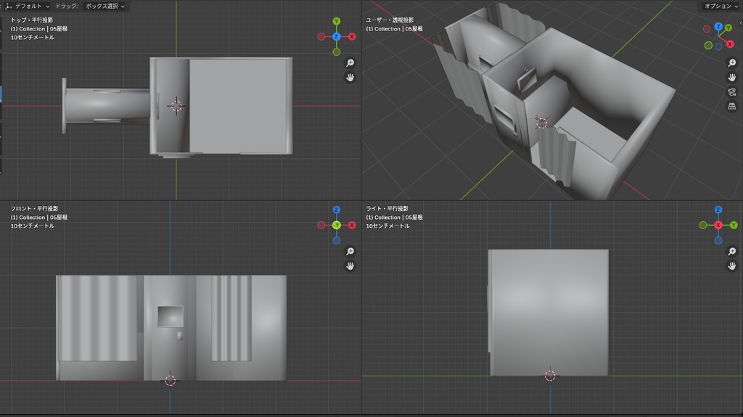Open the ボックス選択 drag mode dropdown
Screen dimensions: 743x417
point(104,6)
